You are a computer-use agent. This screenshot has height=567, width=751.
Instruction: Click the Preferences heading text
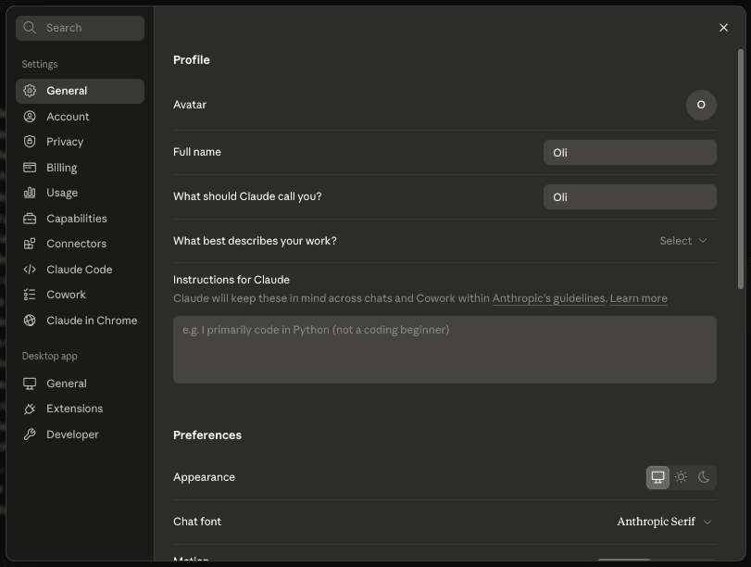207,435
